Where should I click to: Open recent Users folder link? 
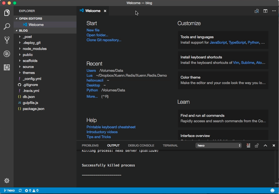[91, 71]
